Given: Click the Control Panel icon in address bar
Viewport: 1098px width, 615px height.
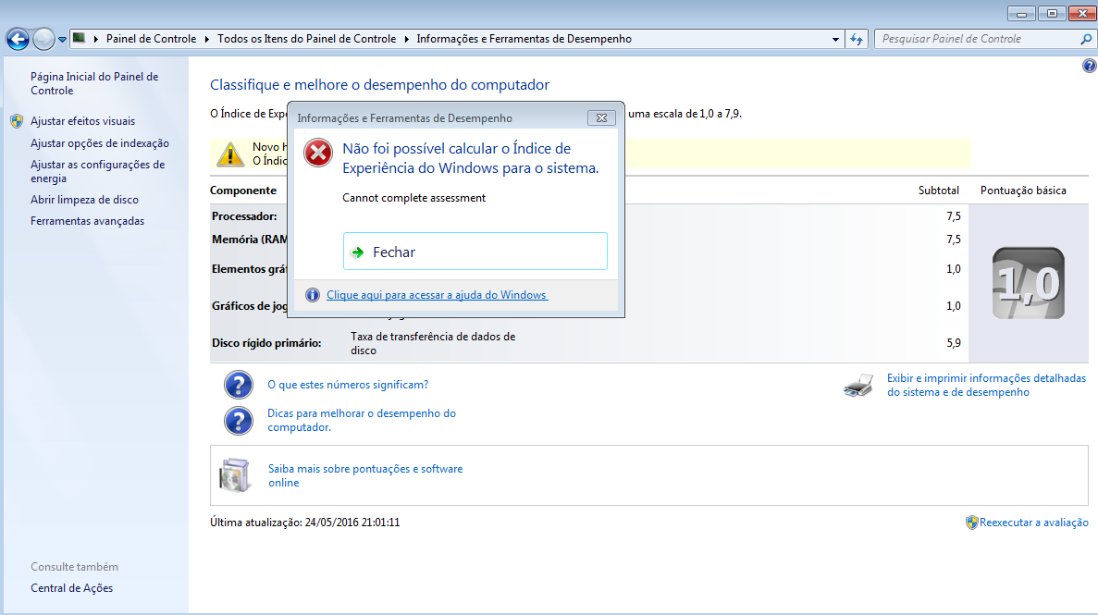Looking at the screenshot, I should (x=80, y=39).
